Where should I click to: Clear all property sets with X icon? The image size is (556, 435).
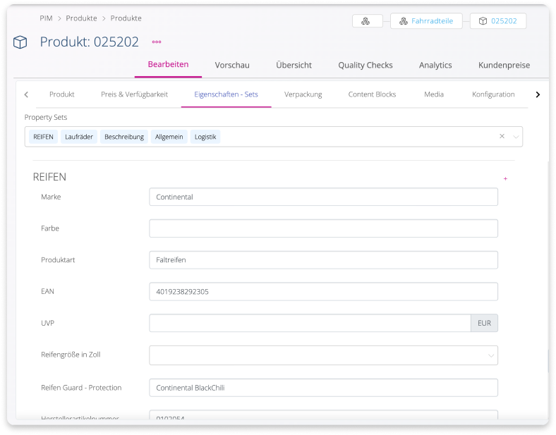tap(502, 137)
